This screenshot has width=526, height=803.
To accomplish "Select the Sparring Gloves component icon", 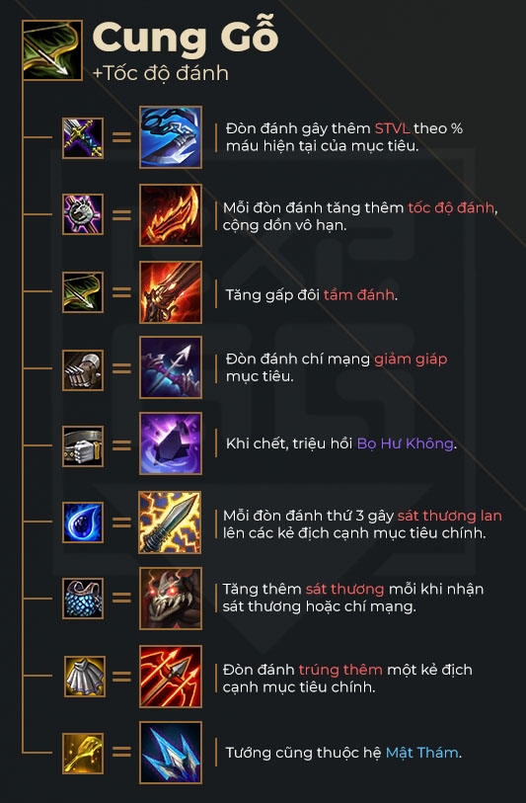I will coord(83,369).
